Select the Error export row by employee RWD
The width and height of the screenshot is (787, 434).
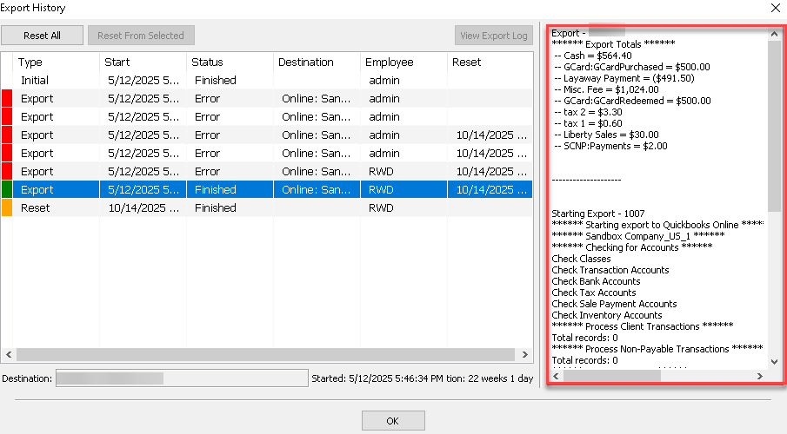tap(266, 171)
